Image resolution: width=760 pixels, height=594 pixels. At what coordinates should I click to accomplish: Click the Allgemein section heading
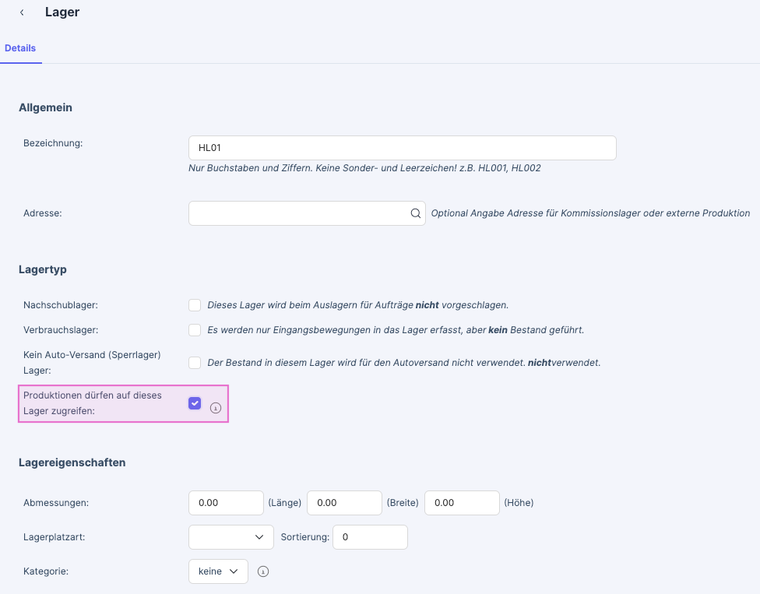tap(45, 107)
